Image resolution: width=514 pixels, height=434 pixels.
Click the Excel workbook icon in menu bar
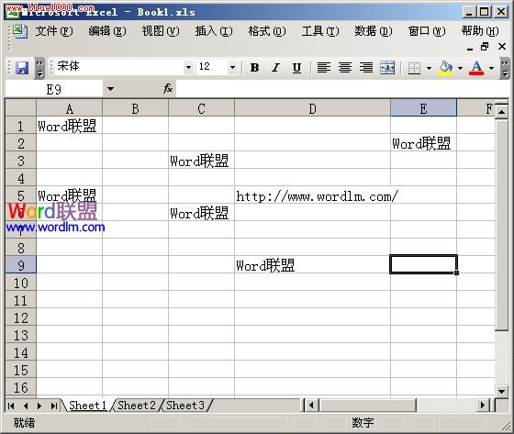click(x=19, y=31)
